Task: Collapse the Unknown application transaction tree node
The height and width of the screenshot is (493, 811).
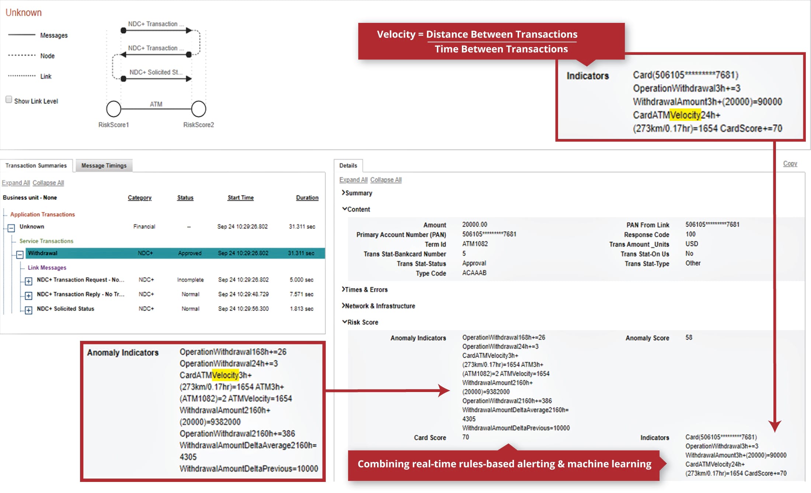Action: [x=11, y=228]
